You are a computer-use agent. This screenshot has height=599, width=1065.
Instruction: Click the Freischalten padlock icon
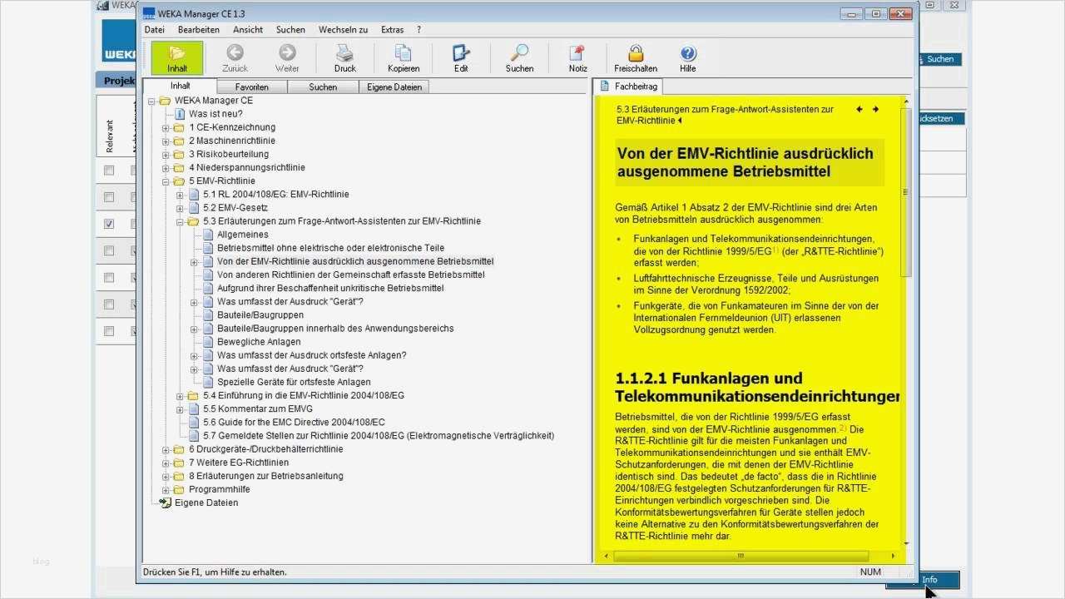coord(636,54)
